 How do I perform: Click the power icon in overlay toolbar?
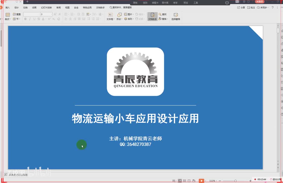[x=227, y=3]
